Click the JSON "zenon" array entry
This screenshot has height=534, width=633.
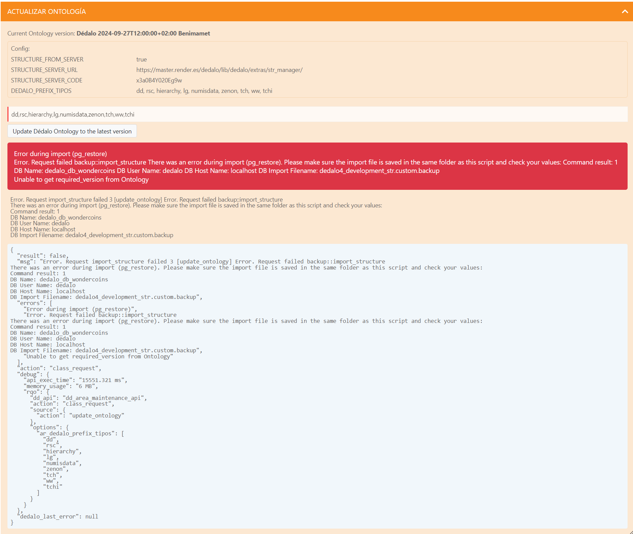(x=56, y=469)
